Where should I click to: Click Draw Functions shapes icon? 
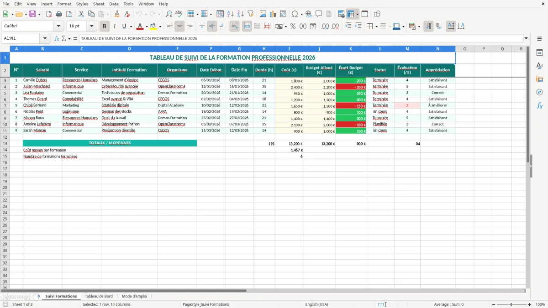377,14
